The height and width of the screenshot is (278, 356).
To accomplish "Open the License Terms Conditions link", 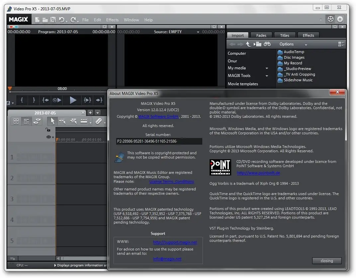I will 171,182.
